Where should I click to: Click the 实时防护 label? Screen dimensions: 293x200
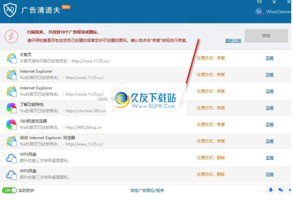coord(26,191)
